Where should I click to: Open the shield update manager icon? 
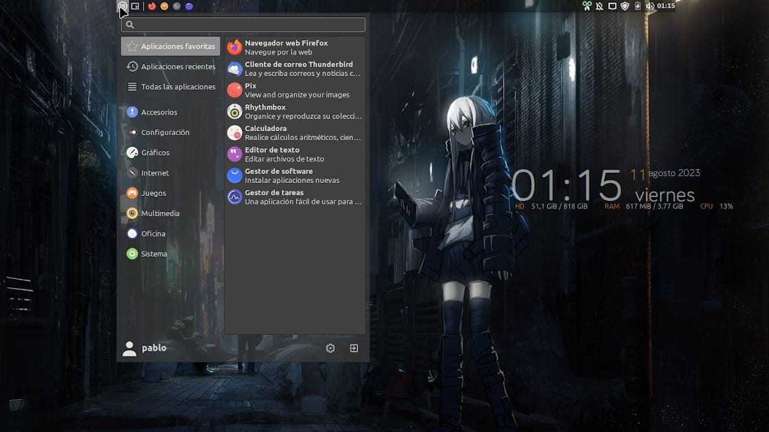pos(625,6)
